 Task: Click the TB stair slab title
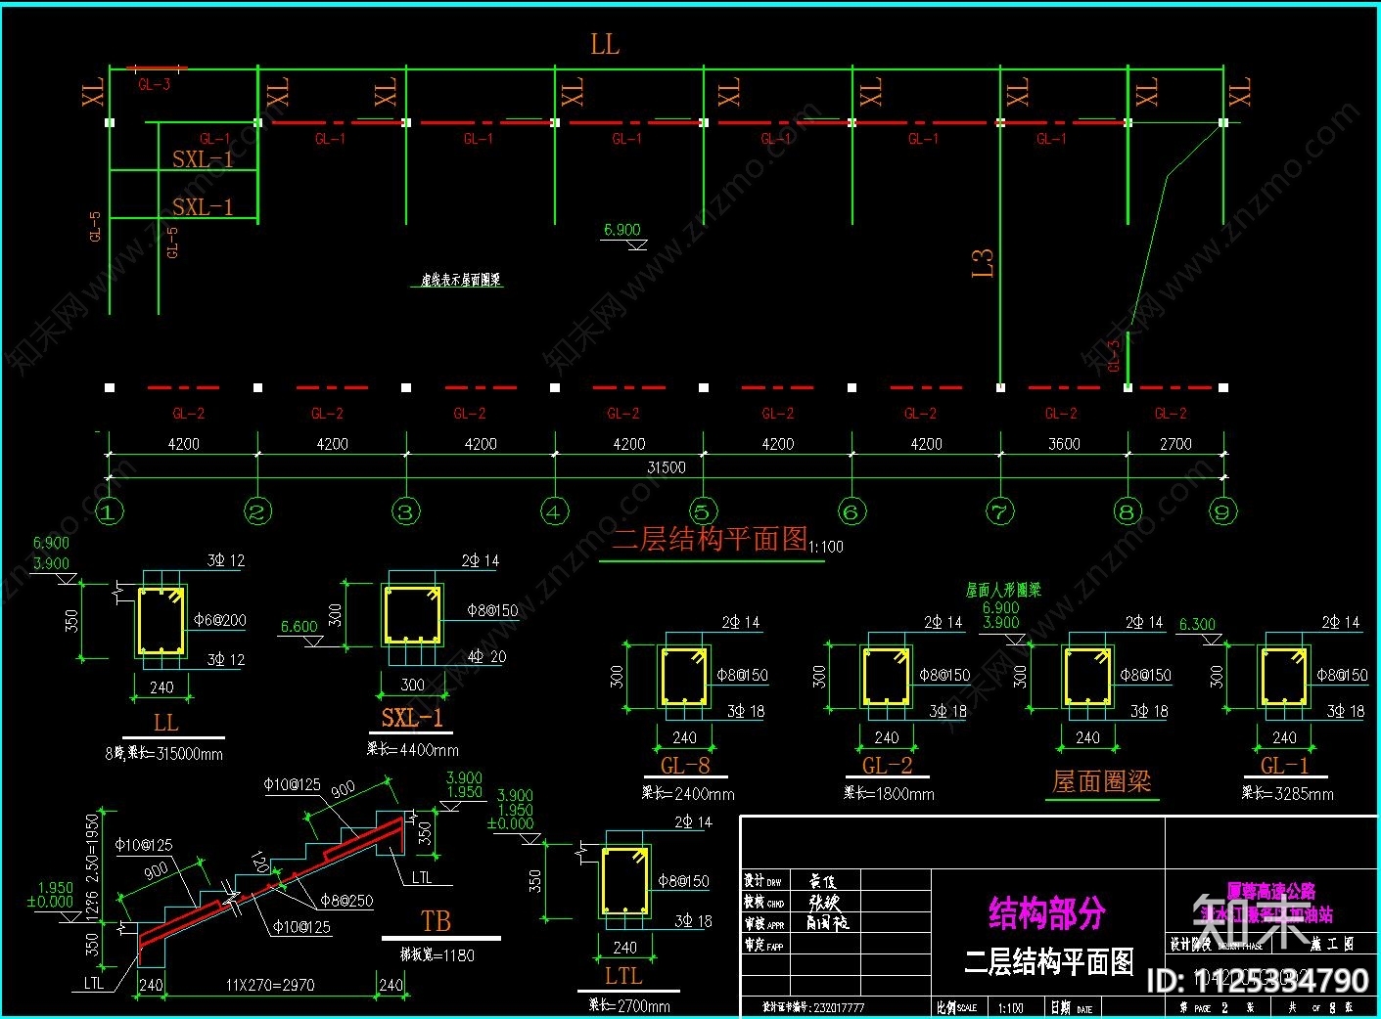tap(437, 921)
